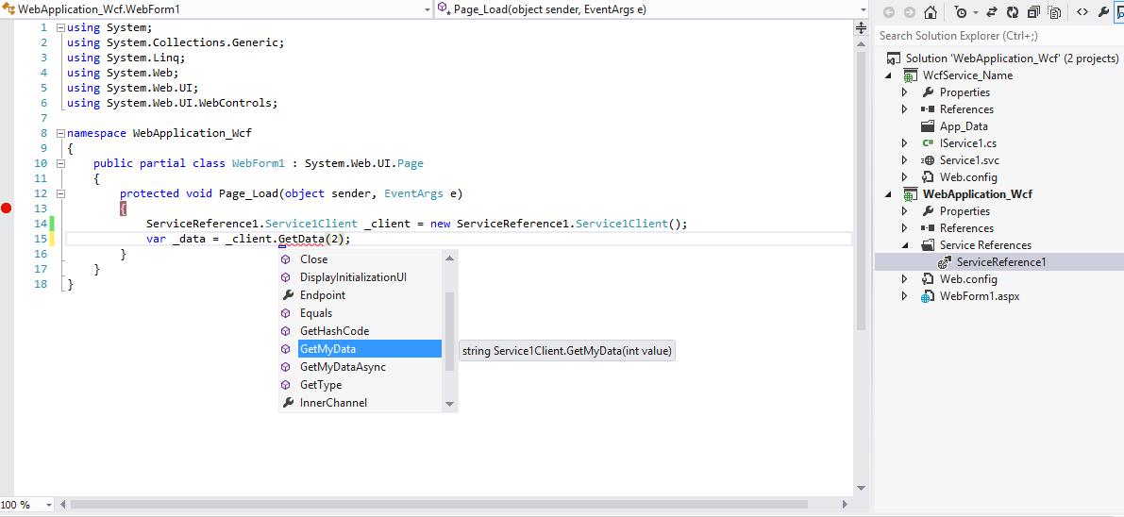Select the IService1.cs file

pos(967,143)
